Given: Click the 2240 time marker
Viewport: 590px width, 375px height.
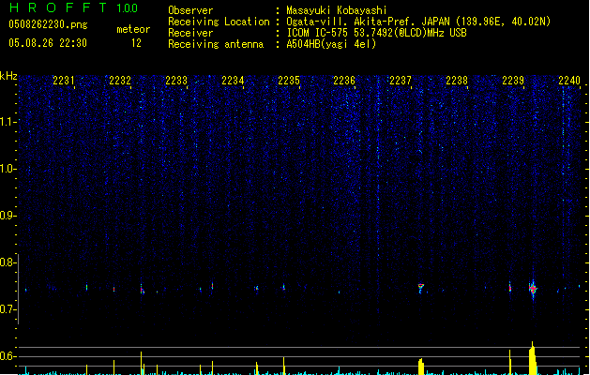Looking at the screenshot, I should click(569, 81).
